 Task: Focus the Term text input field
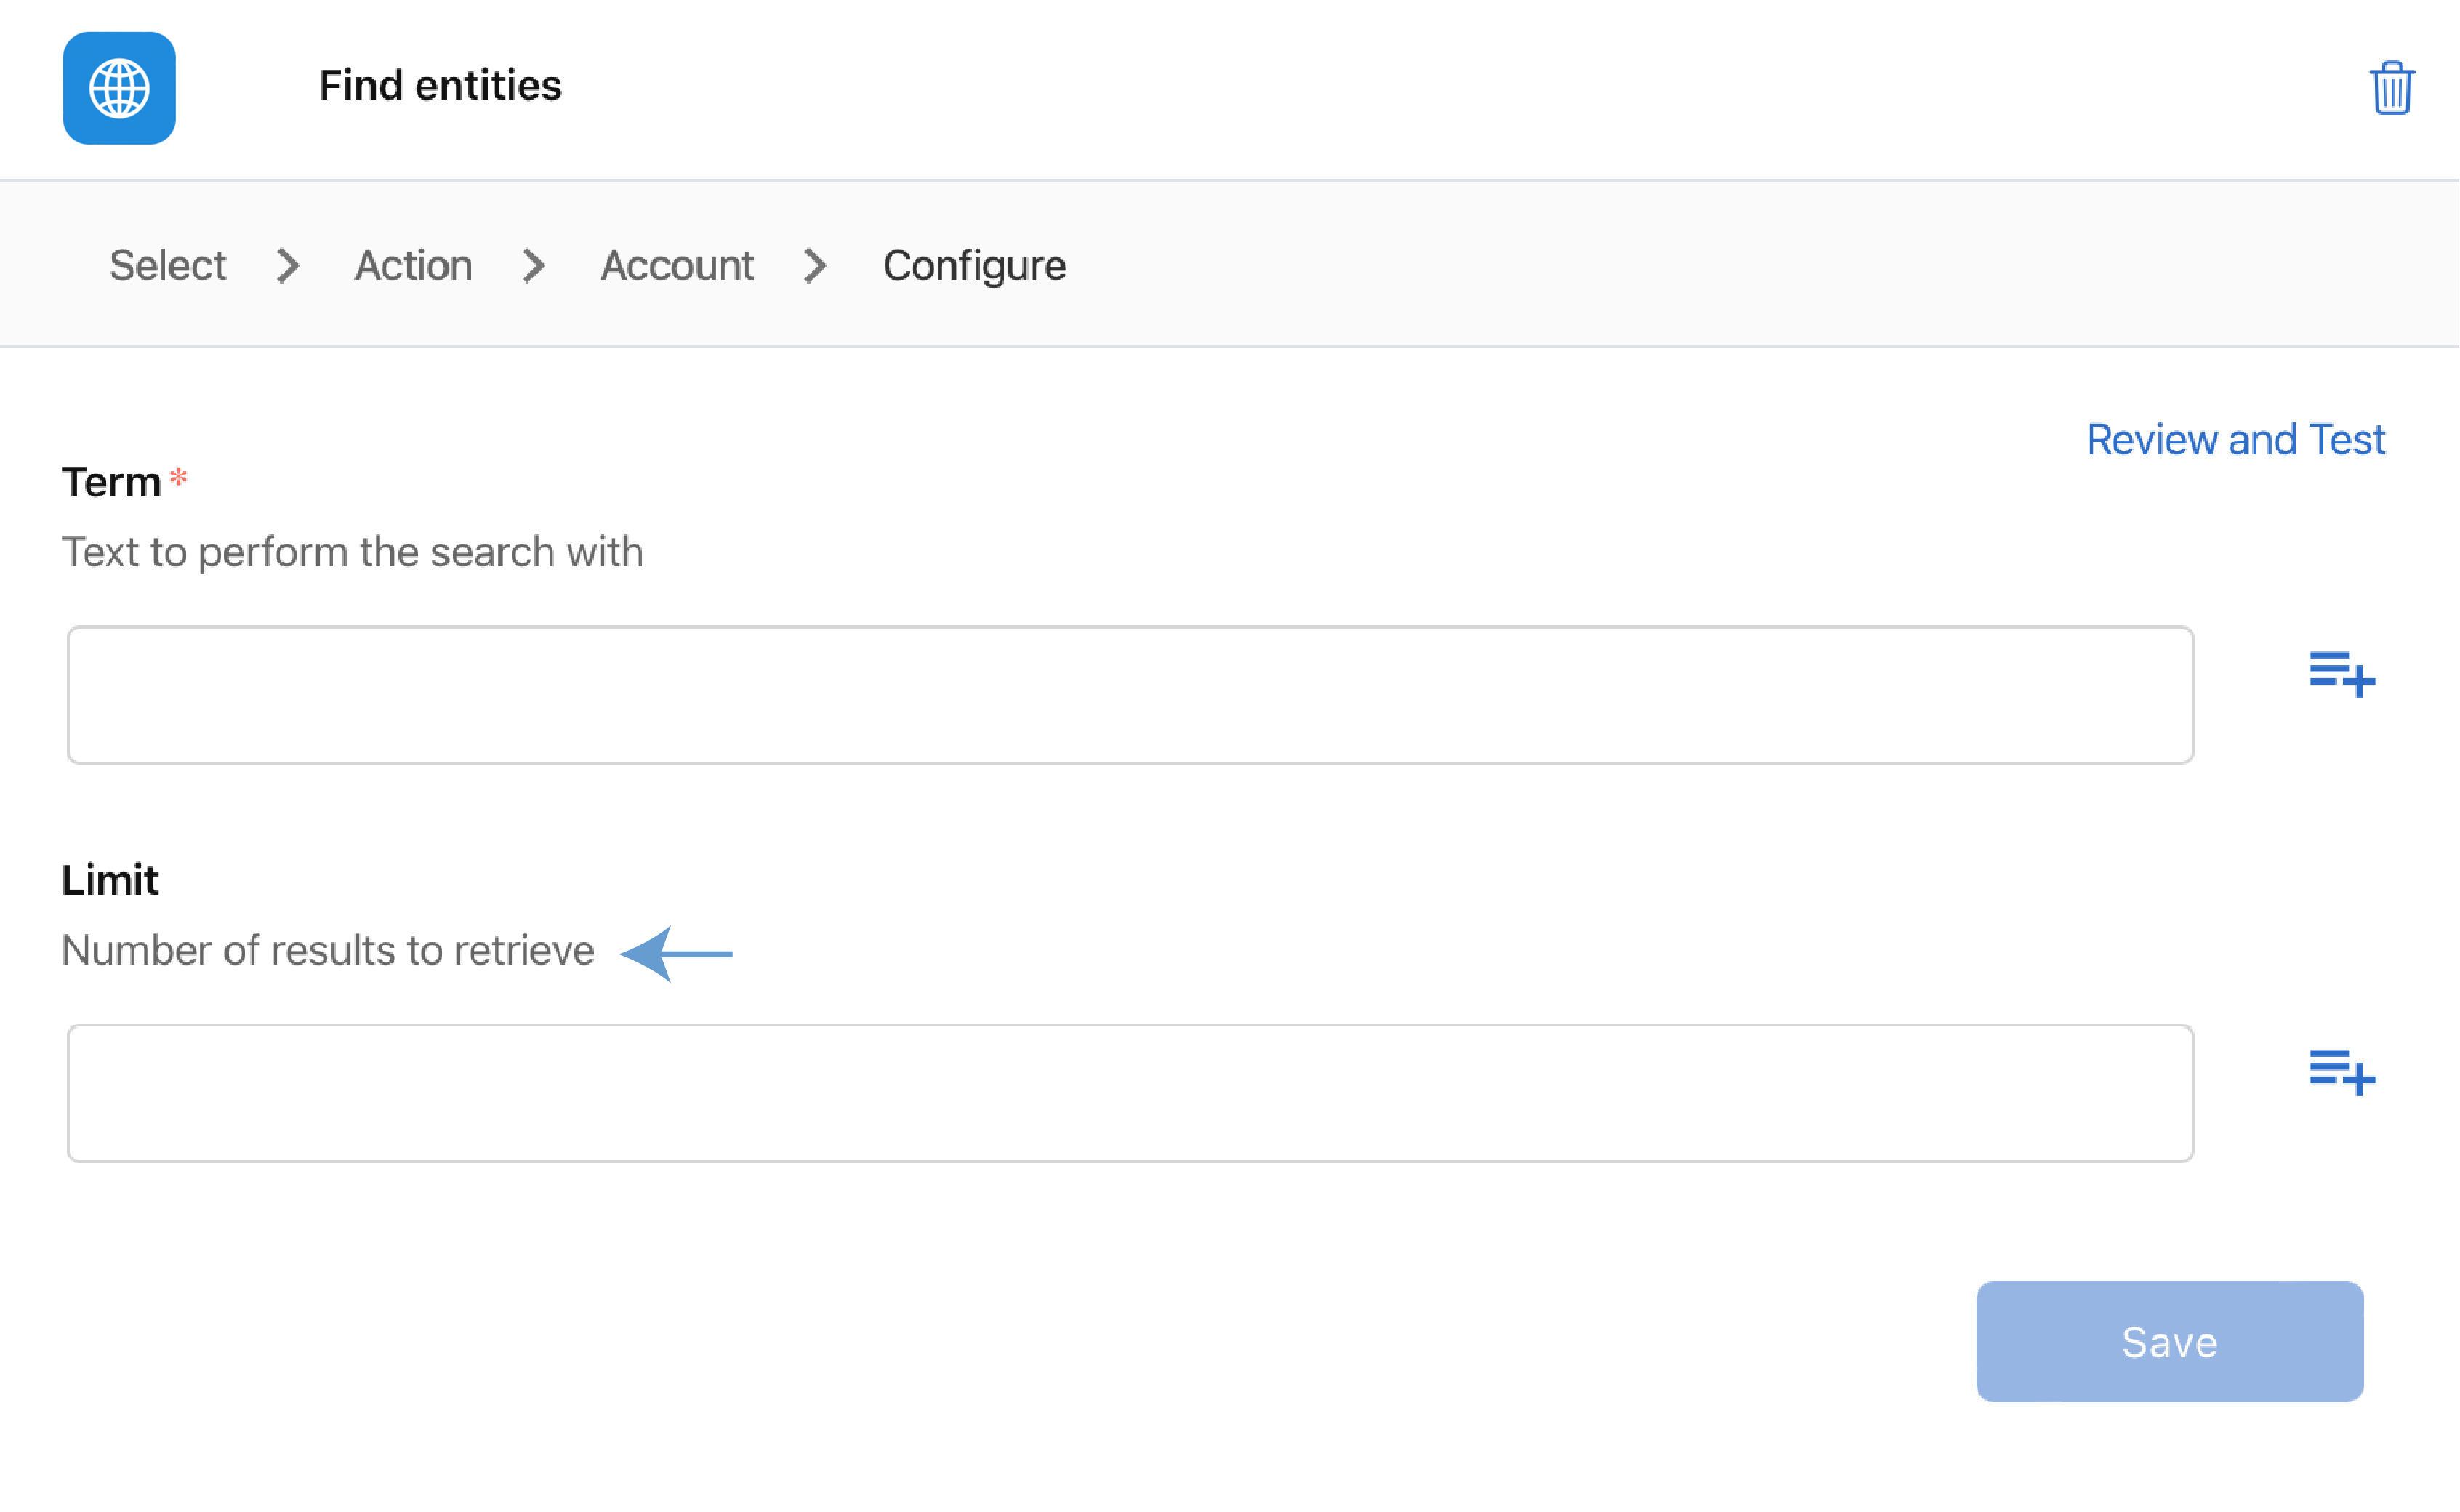click(1130, 695)
